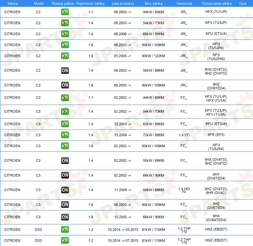The width and height of the screenshot is (253, 246).
Task: Click the ON diesel icon in the 8HY (DV4TED4) row
Action: pos(65,175)
